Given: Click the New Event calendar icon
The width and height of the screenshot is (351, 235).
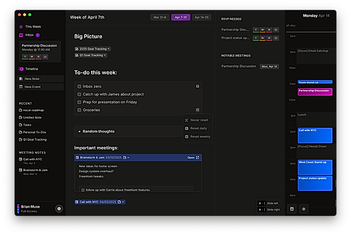Looking at the screenshot, I should (21, 87).
